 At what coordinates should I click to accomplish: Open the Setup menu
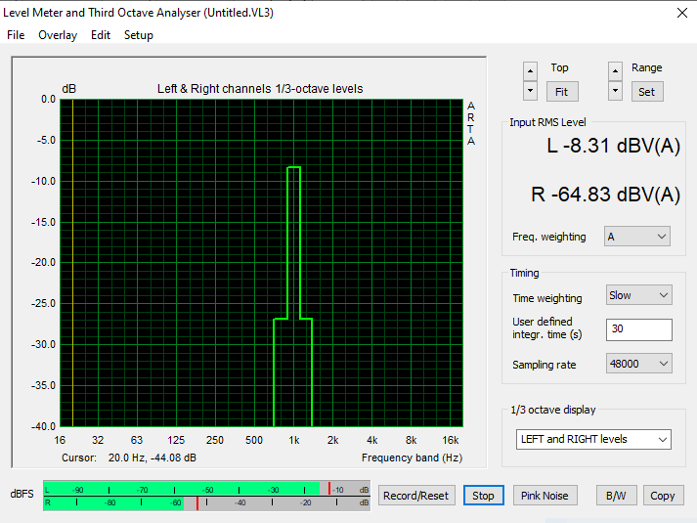pos(139,35)
